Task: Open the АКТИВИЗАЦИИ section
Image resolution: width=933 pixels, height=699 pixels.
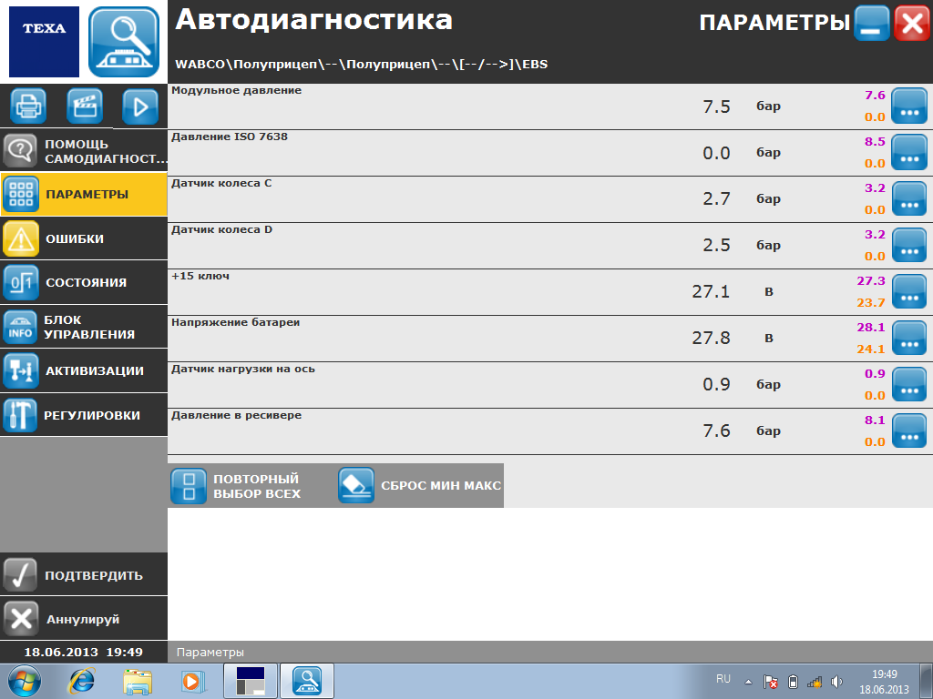Action: [x=84, y=370]
